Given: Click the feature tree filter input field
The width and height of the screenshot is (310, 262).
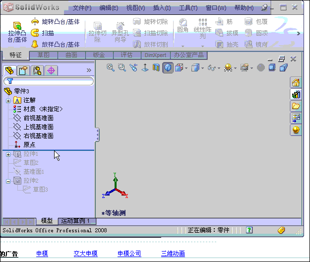Looking at the screenshot, I should [x=49, y=81].
